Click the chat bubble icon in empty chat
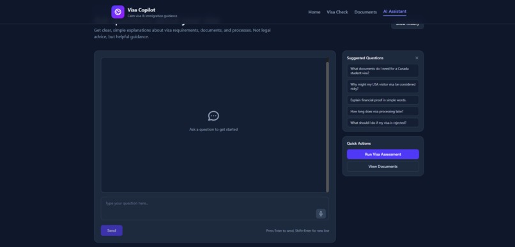This screenshot has width=515, height=247. coord(213,116)
